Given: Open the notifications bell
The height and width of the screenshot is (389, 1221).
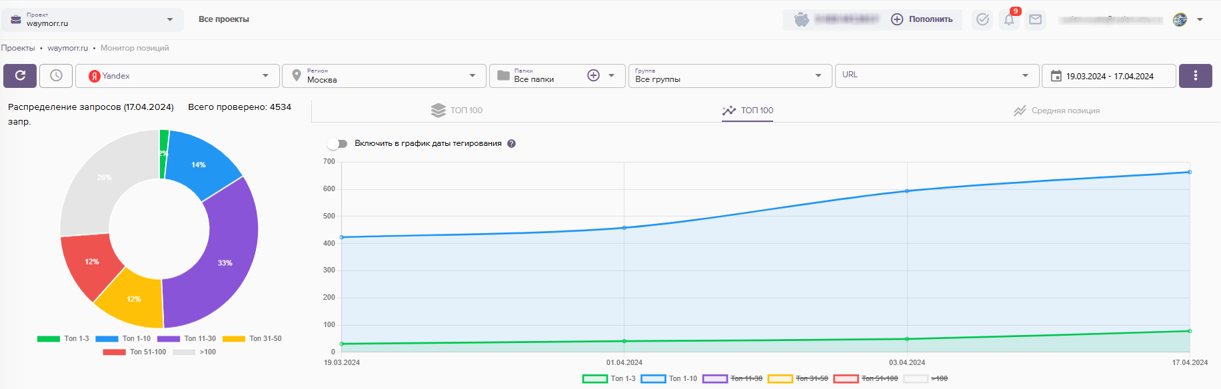Looking at the screenshot, I should pyautogui.click(x=1009, y=20).
